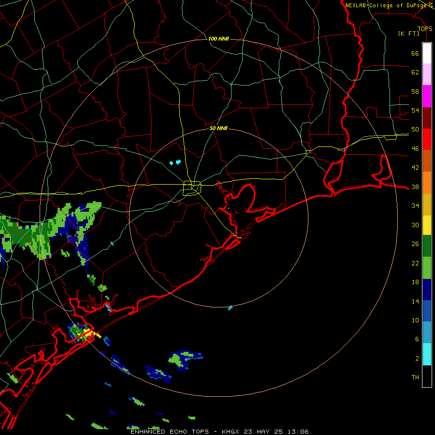Click the bright red 50 kft legend color

[x=427, y=139]
